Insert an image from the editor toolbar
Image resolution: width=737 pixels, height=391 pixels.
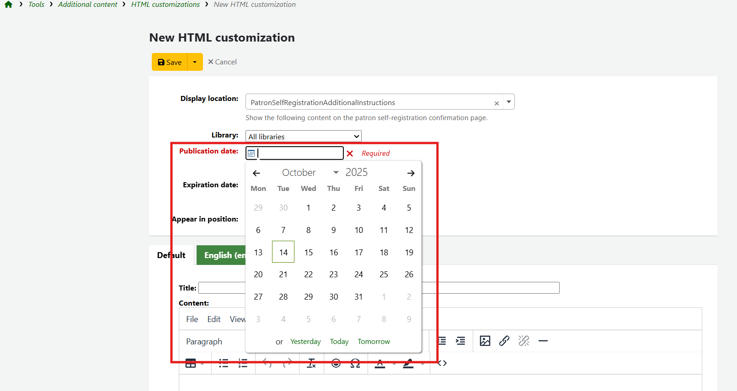point(485,341)
